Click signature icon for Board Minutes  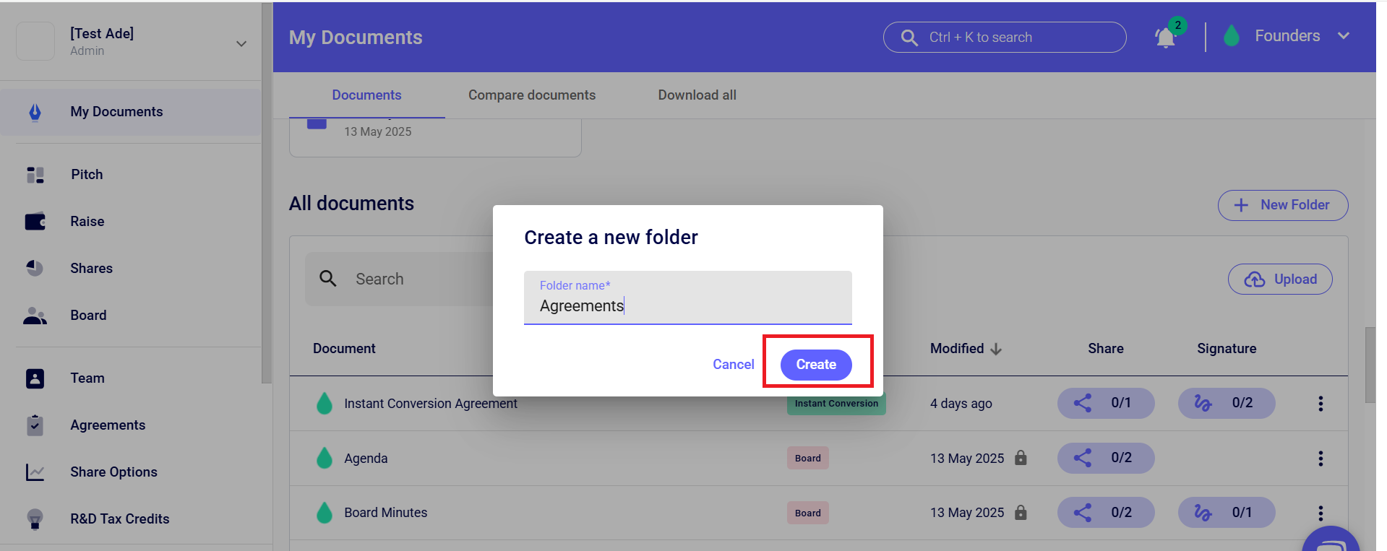point(1203,513)
